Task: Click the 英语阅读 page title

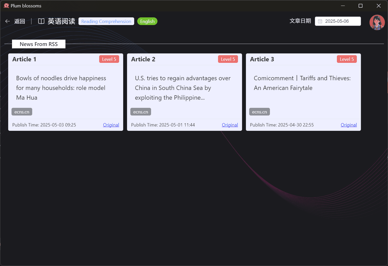Action: (61, 21)
